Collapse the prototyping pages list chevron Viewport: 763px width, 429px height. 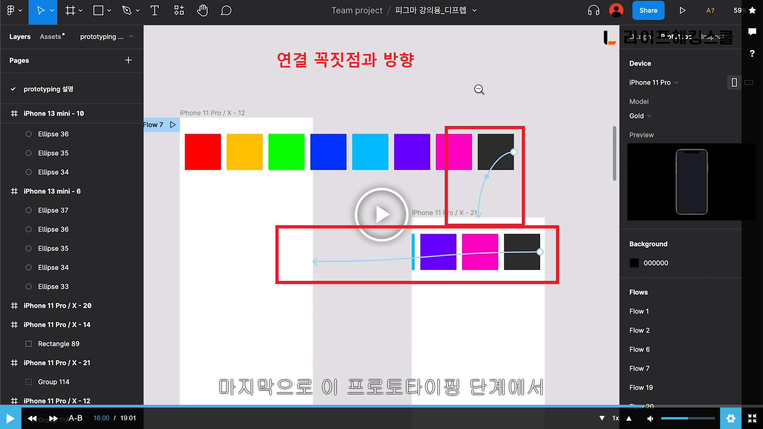pos(131,37)
